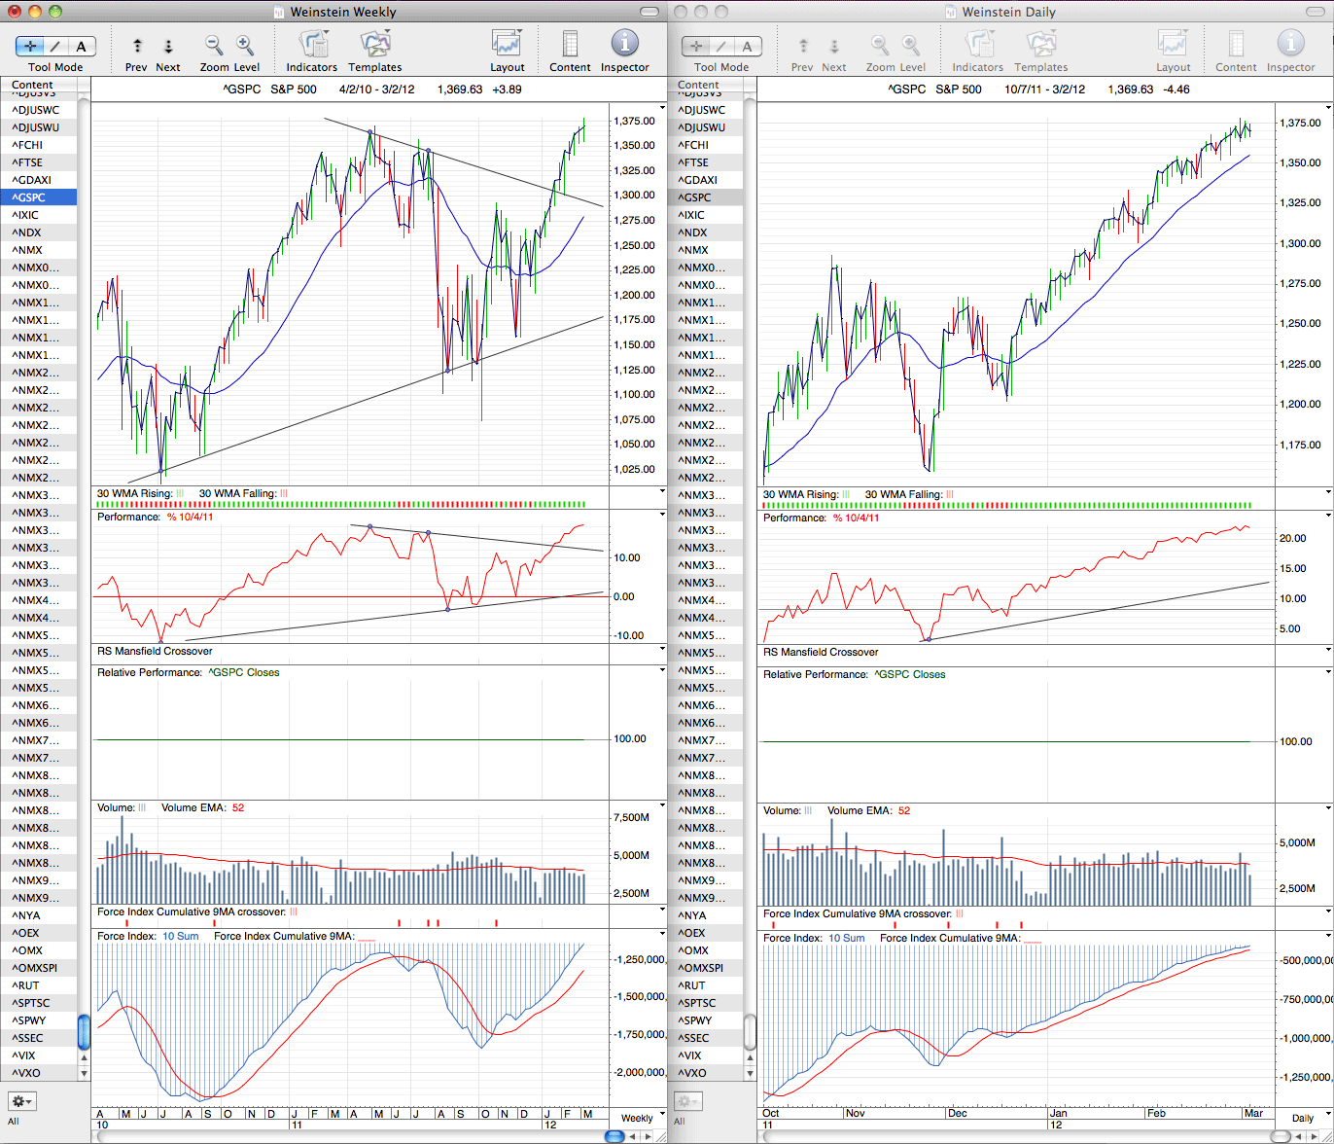Click sidebar scroll down arrow in Weekly

(x=84, y=1073)
